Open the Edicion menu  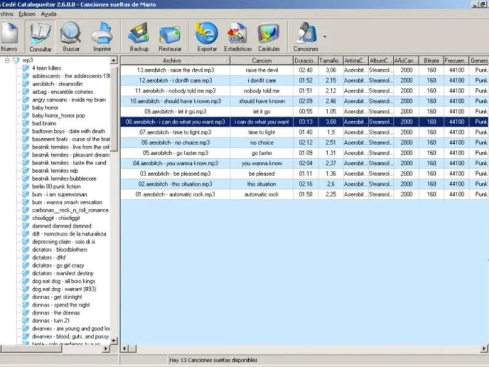click(26, 13)
